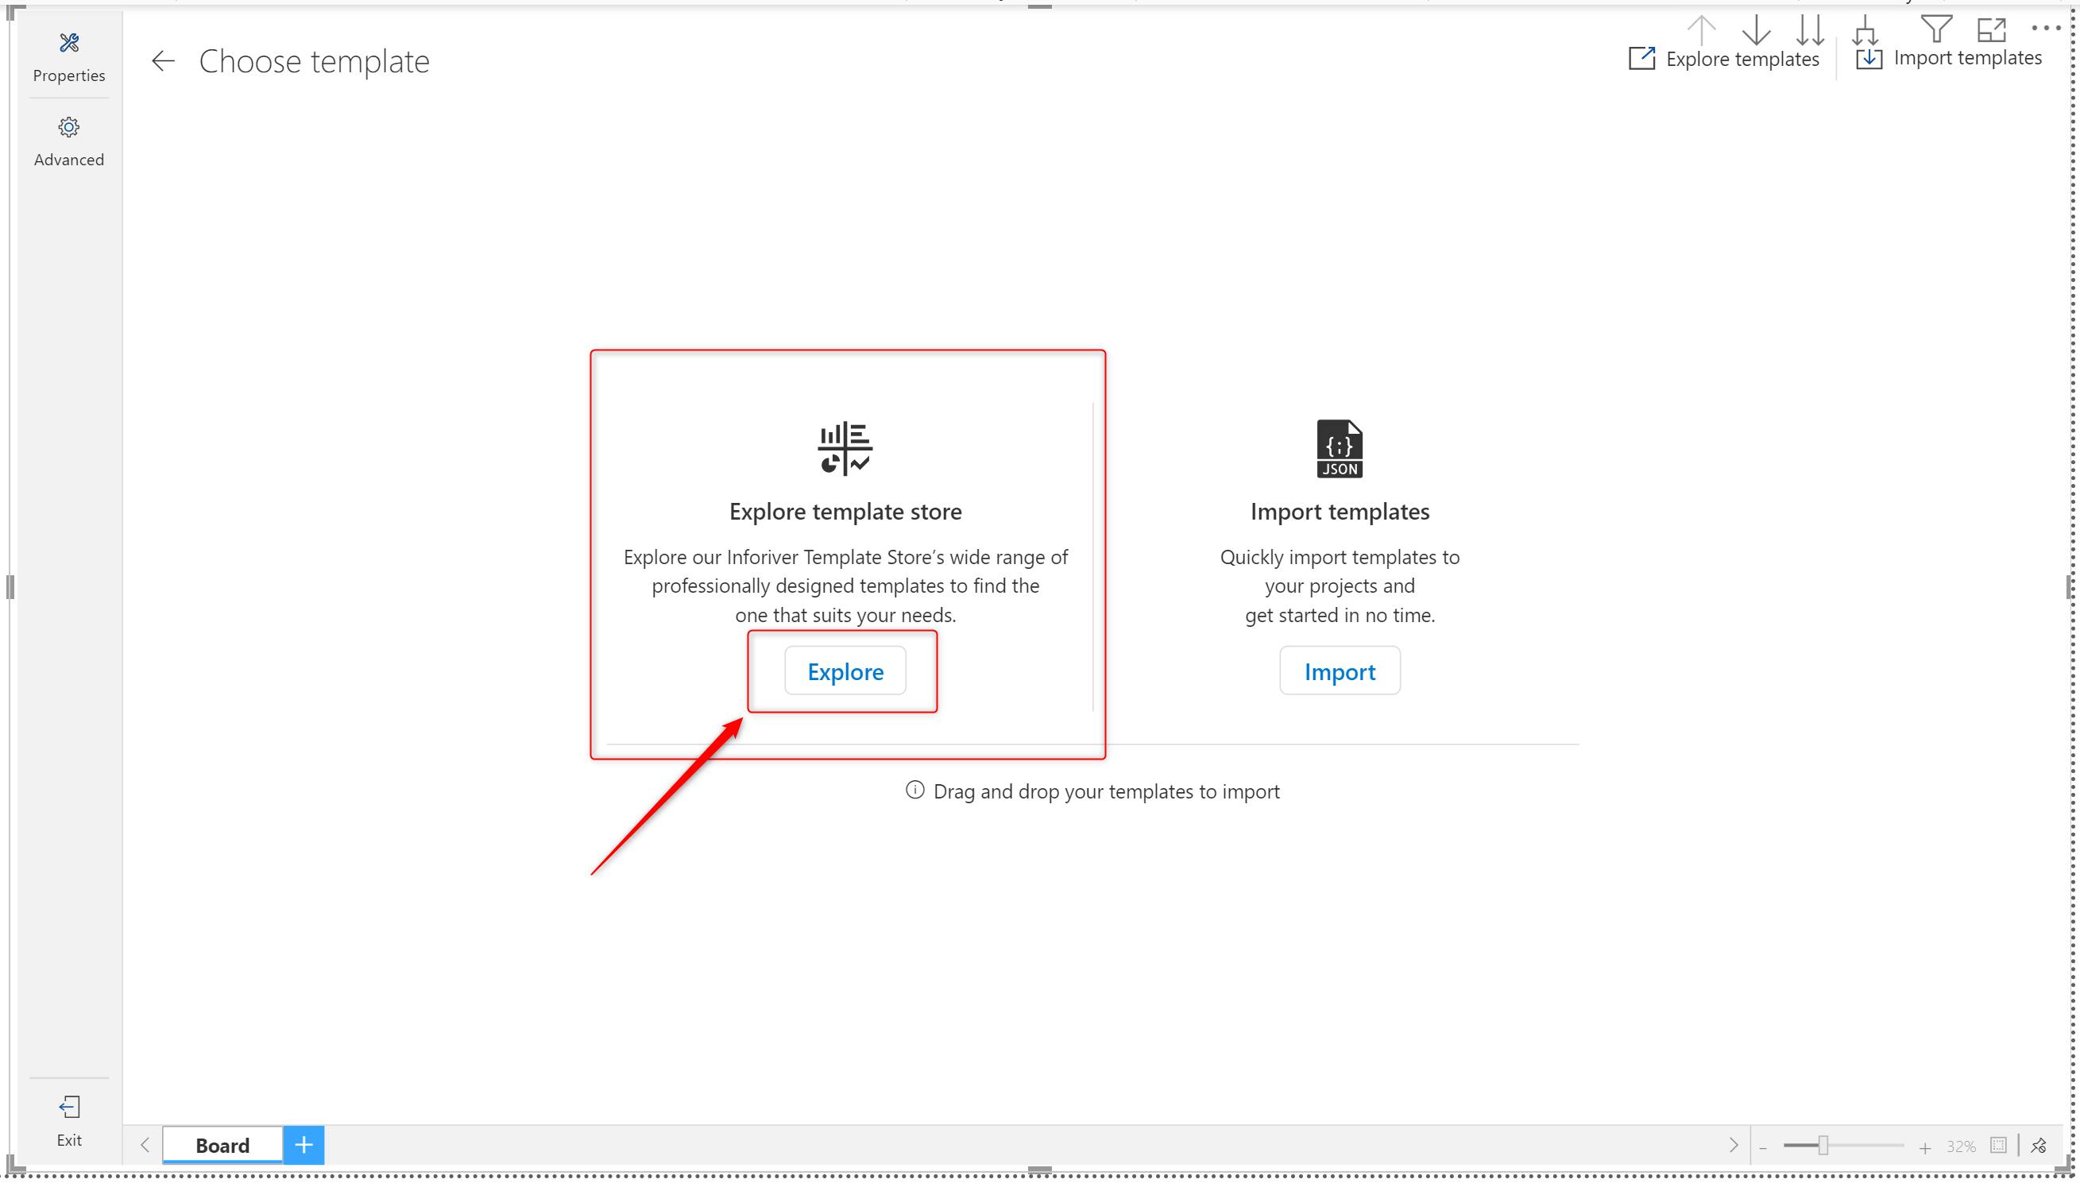Click Import templates in the top bar
Viewport: 2080px width, 1187px height.
[x=1949, y=58]
